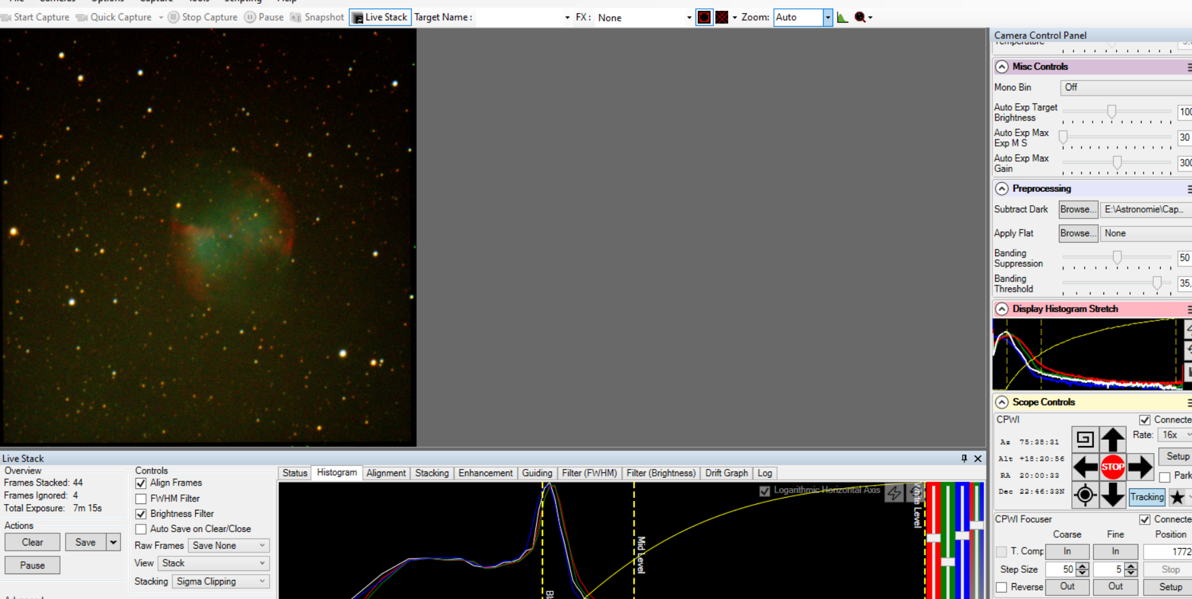Open the Preprocessing panel menu icon
Screen dimensions: 1192x599
tap(1189, 189)
